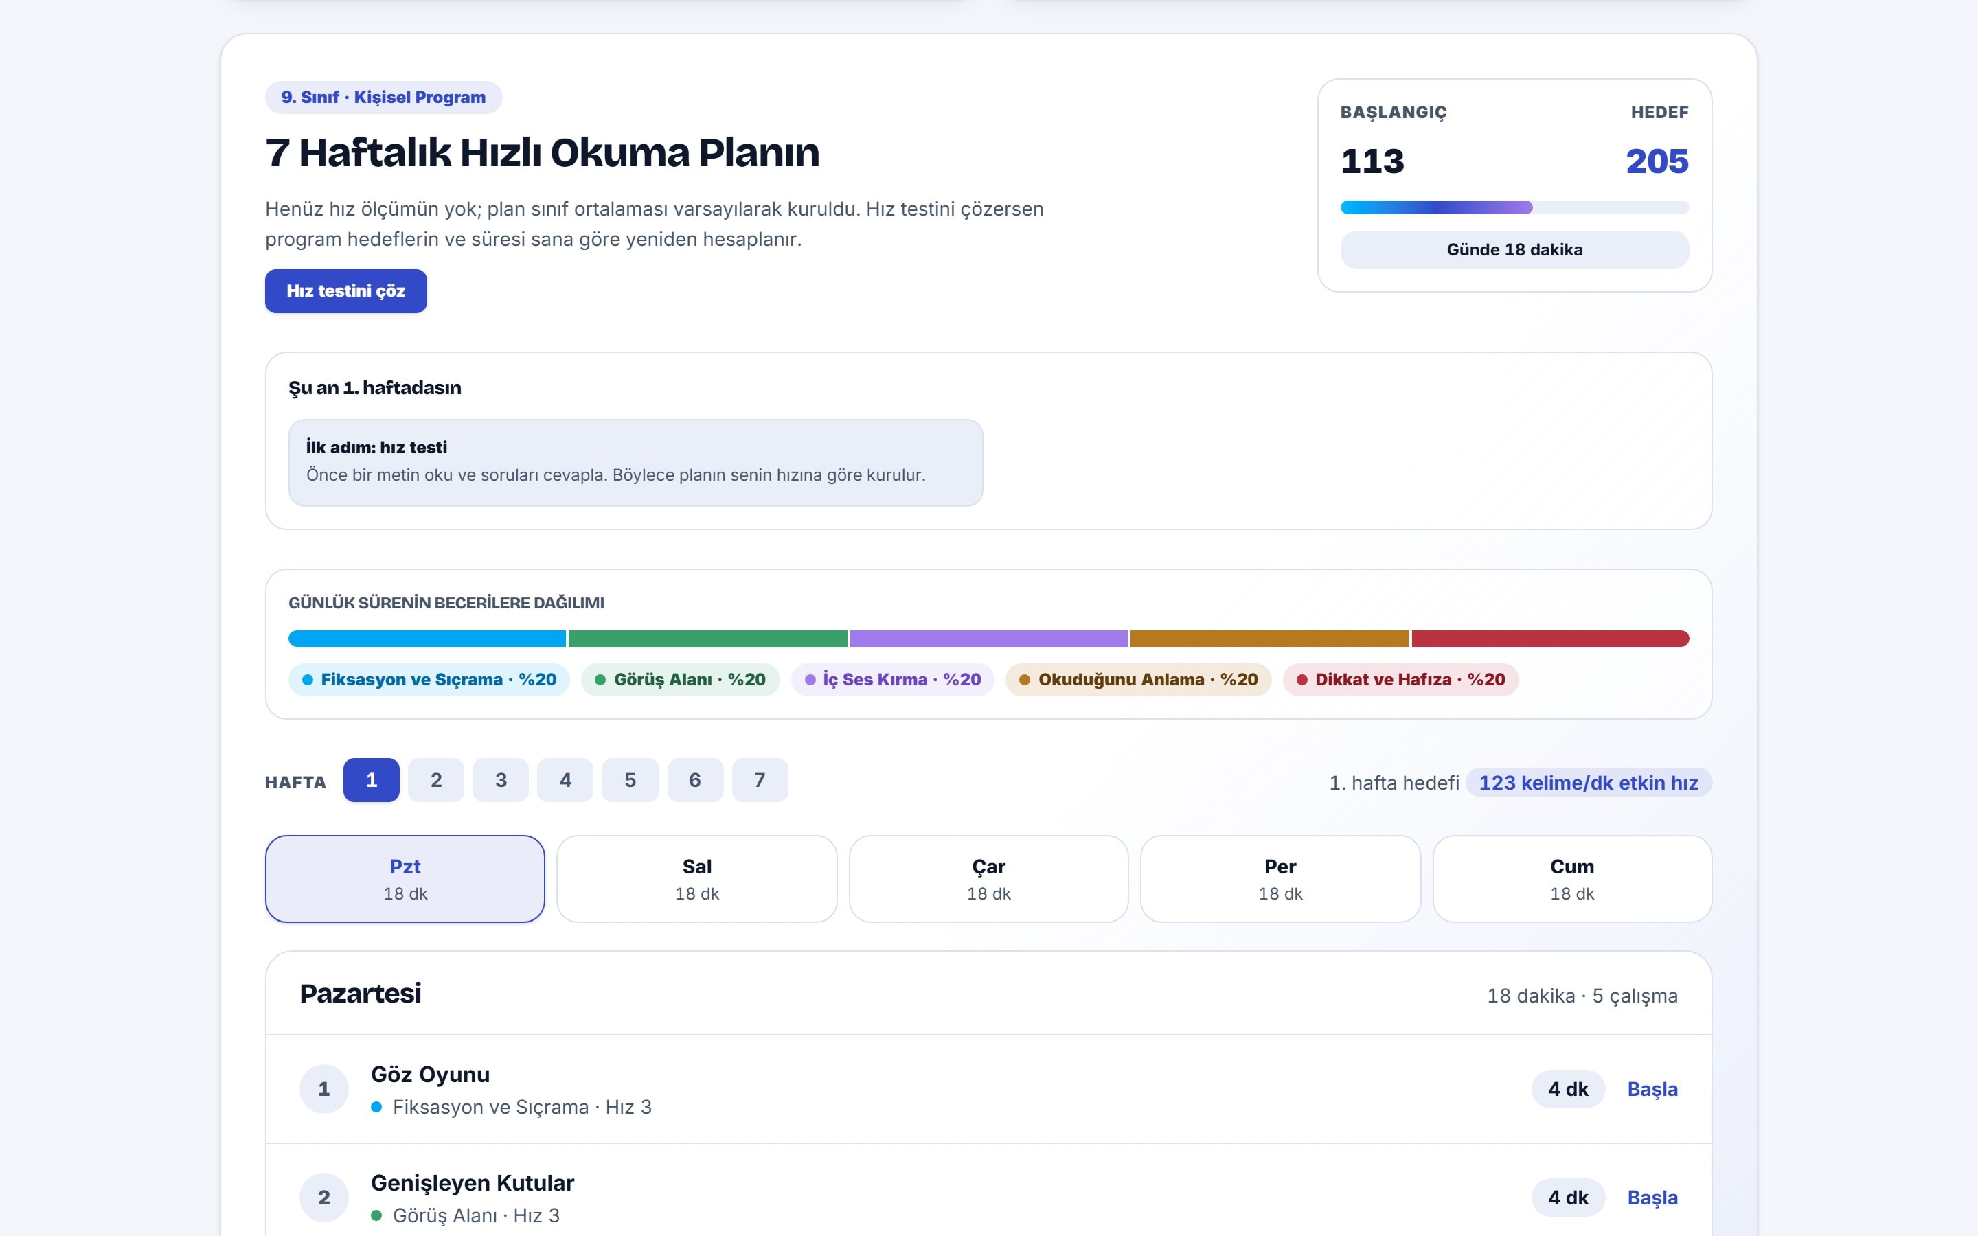Viewport: 1978px width, 1236px height.
Task: Choose the Pzt day card
Action: (x=405, y=879)
